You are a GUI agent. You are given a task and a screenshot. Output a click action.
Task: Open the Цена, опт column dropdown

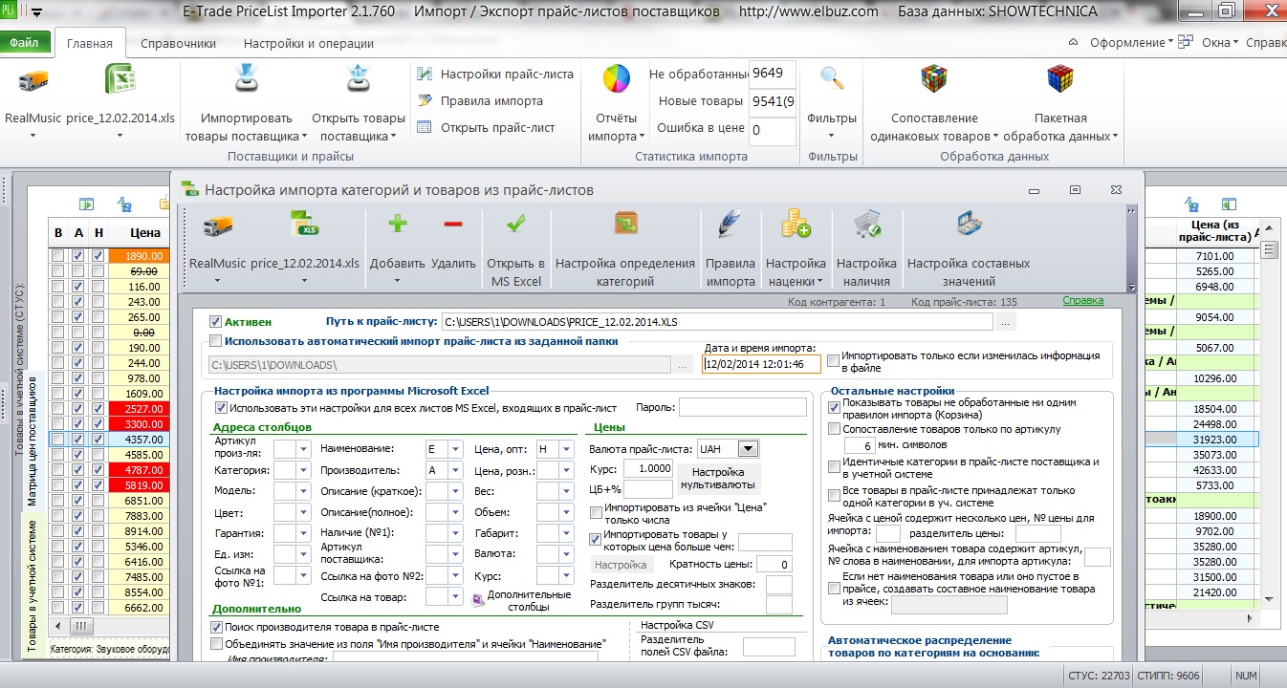click(568, 448)
